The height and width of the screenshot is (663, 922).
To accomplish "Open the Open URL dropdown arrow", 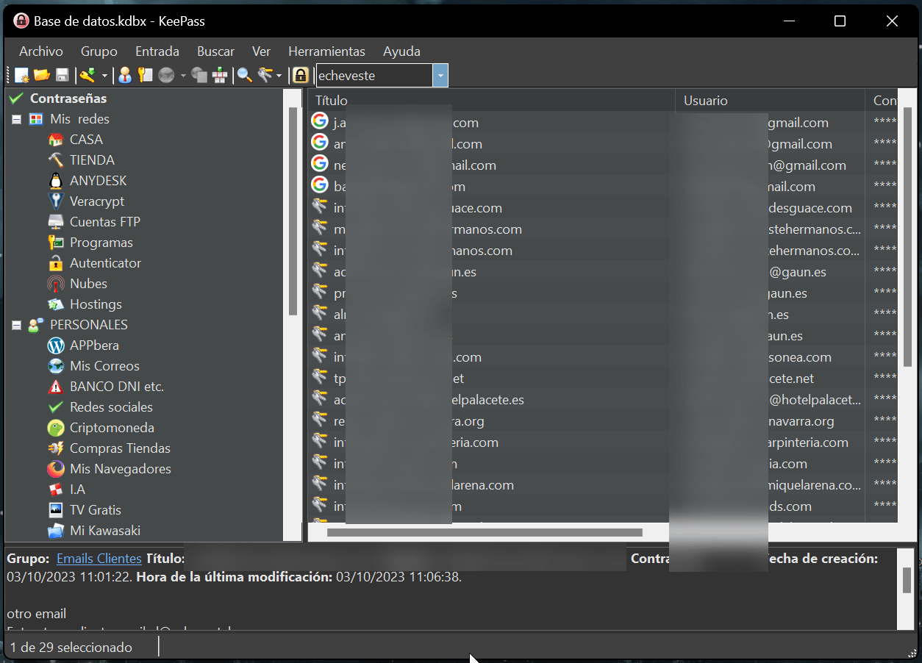I will point(183,76).
